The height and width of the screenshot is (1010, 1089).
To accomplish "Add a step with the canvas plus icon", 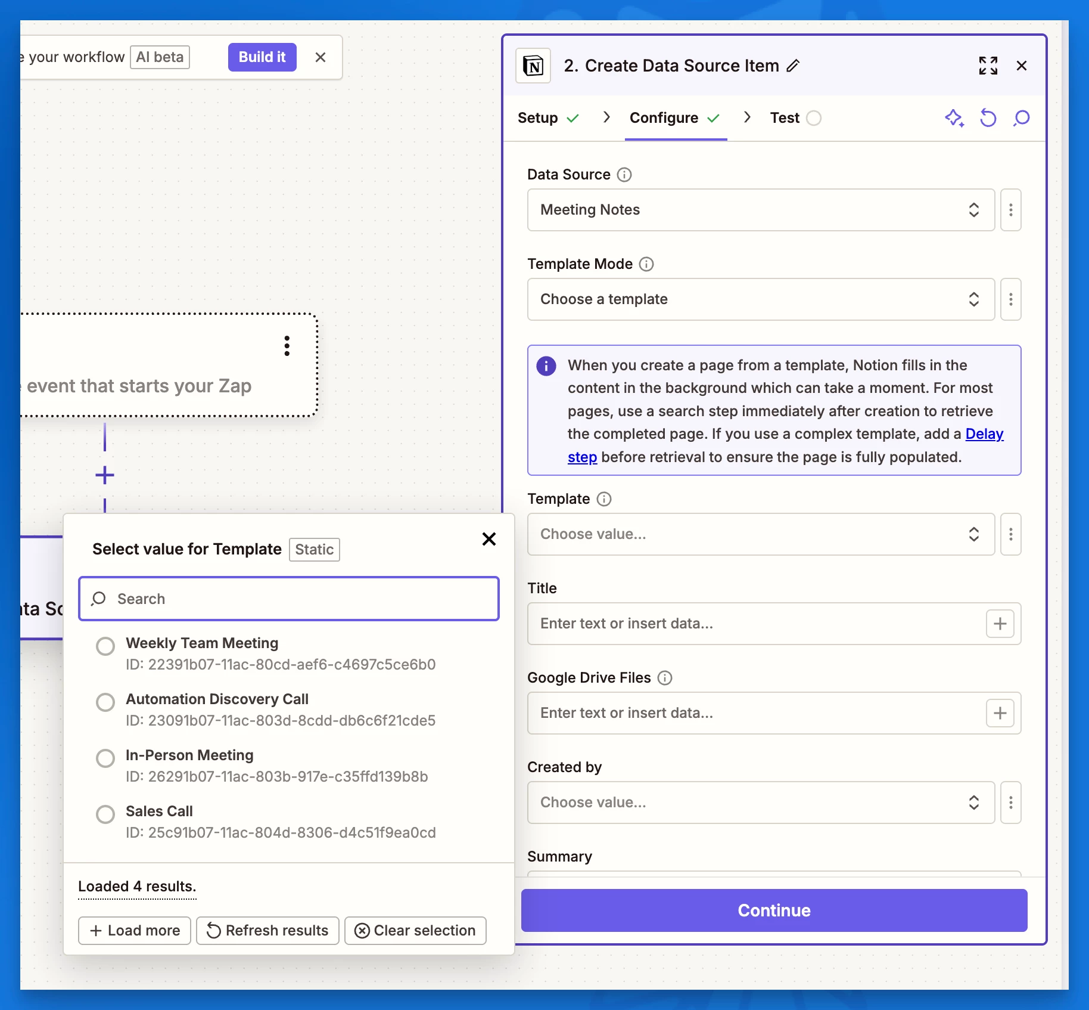I will point(105,475).
